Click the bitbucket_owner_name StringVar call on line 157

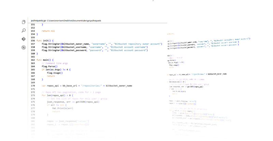tap(102, 44)
